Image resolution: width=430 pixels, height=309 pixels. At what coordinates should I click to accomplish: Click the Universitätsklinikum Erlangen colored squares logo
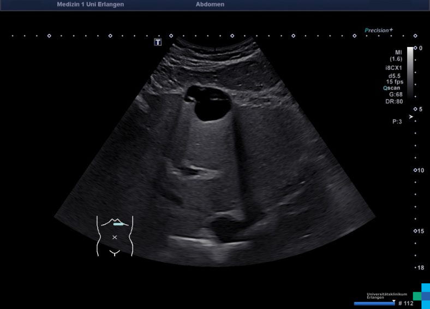coord(422,295)
